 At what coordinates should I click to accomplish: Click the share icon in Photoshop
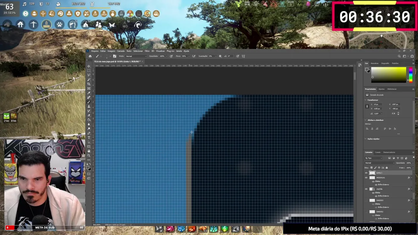pos(412,56)
